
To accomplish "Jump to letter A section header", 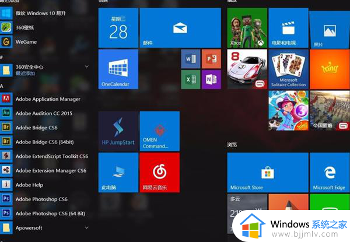I will (2, 86).
